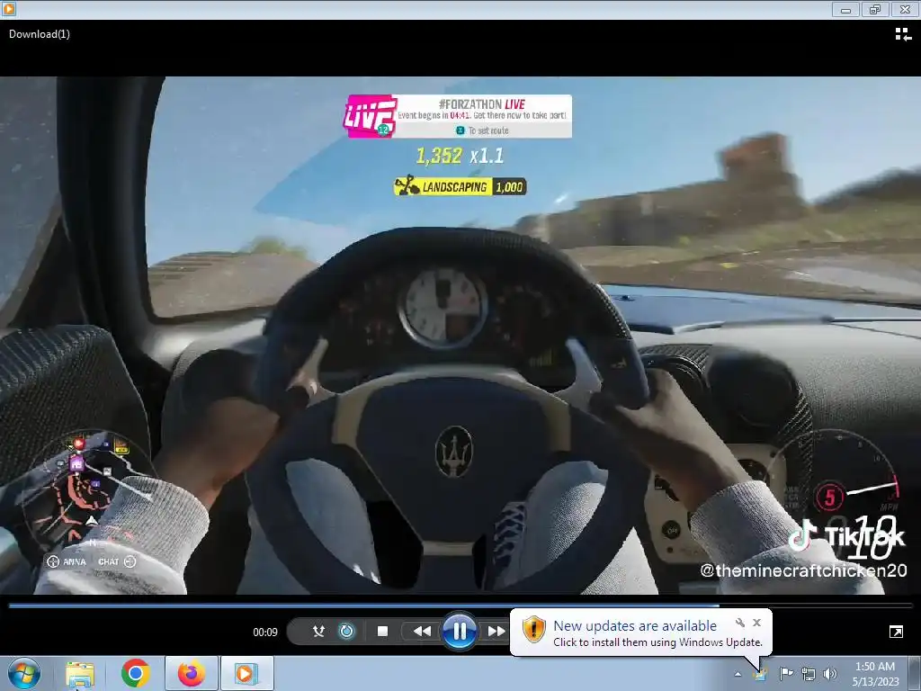Image resolution: width=921 pixels, height=691 pixels.
Task: Open Windows Explorer from taskbar
Action: 80,674
